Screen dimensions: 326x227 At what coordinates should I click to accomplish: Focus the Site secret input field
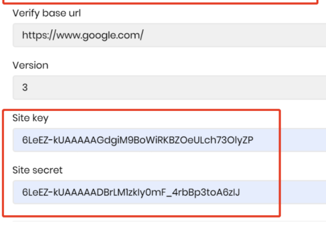point(169,192)
